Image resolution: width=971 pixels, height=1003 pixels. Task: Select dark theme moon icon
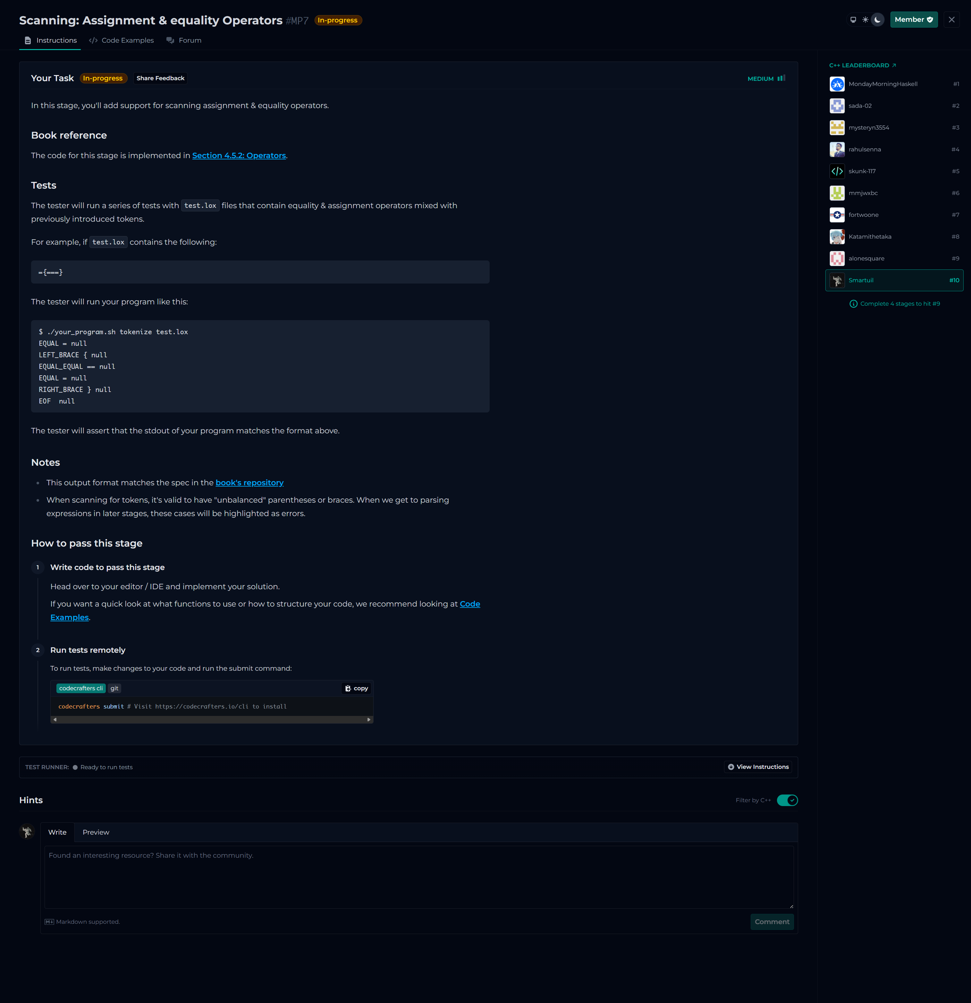[877, 20]
